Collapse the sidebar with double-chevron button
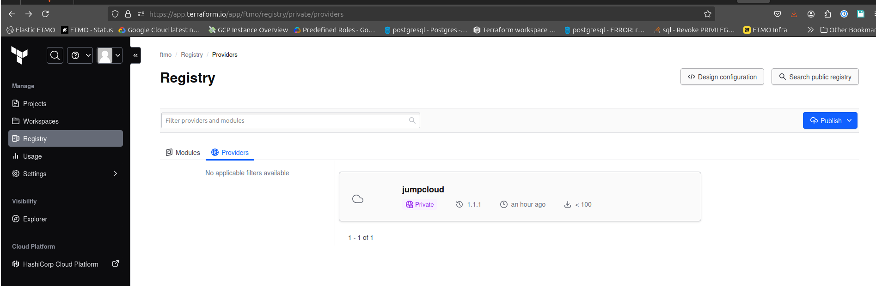The width and height of the screenshot is (876, 286). (x=135, y=55)
